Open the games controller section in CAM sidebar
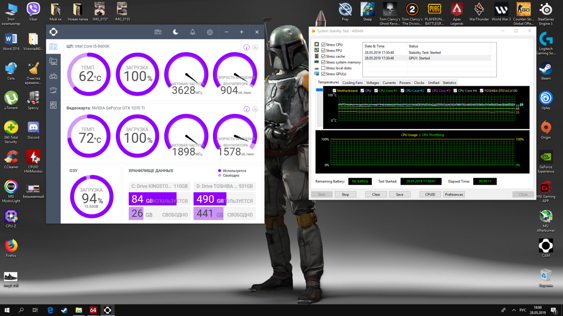 [x=53, y=76]
